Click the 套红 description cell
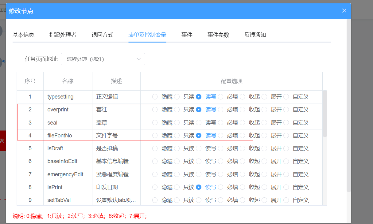This screenshot has height=224, width=373. pyautogui.click(x=116, y=110)
